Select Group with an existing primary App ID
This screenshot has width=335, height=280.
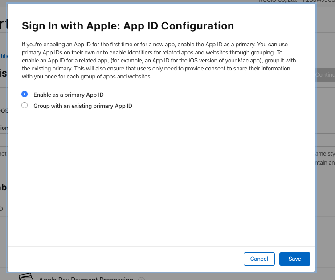click(x=25, y=106)
